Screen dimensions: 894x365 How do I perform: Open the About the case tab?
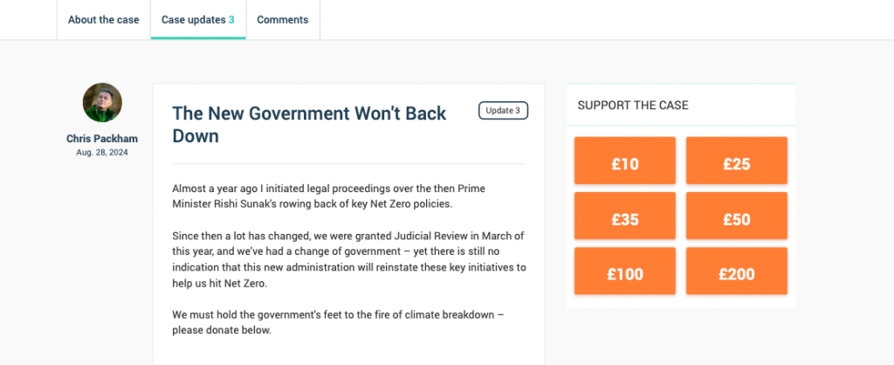tap(103, 20)
